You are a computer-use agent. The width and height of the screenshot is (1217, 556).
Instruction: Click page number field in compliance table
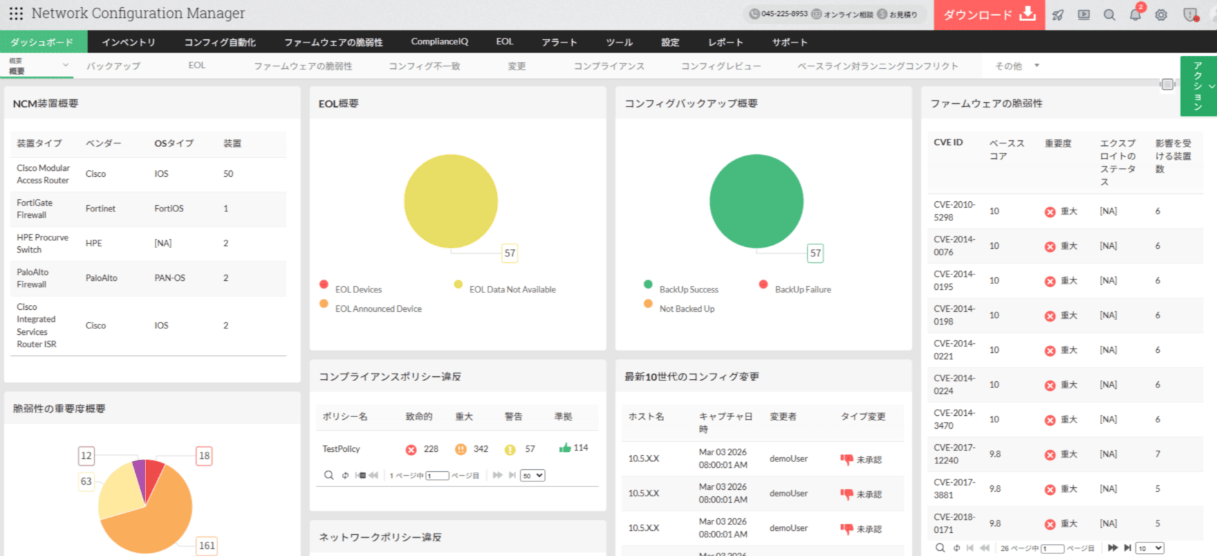click(x=437, y=476)
